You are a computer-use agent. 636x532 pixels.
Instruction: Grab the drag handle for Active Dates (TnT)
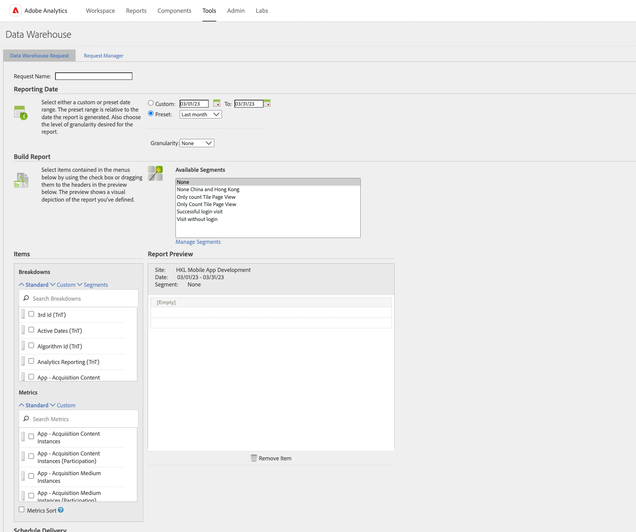coord(23,330)
